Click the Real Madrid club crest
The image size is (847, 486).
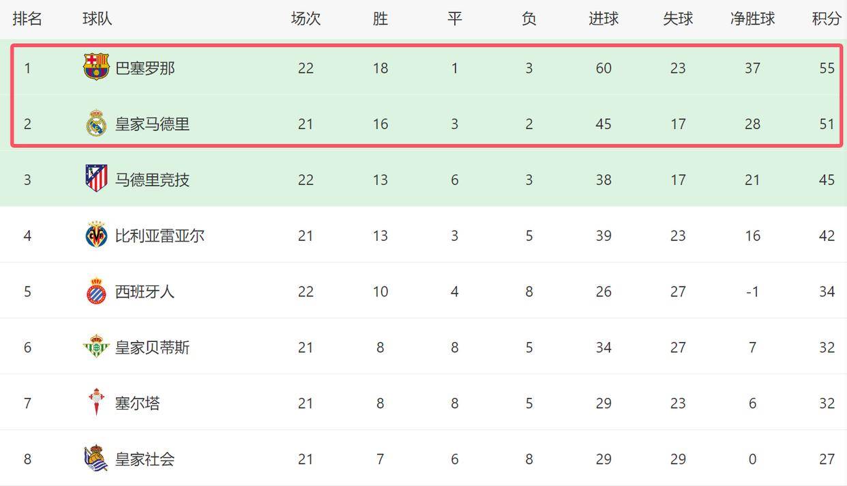point(96,124)
